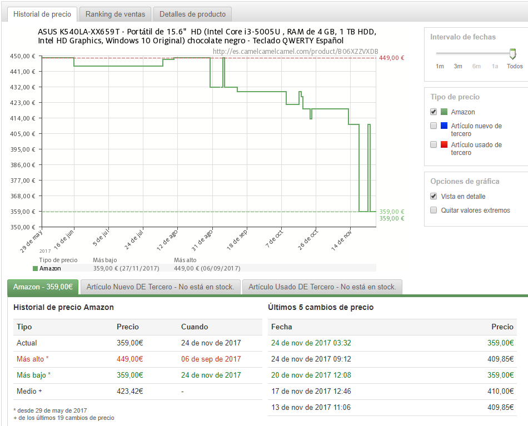This screenshot has width=528, height=426.
Task: Click the ASUS K540LA product title
Action: click(207, 36)
